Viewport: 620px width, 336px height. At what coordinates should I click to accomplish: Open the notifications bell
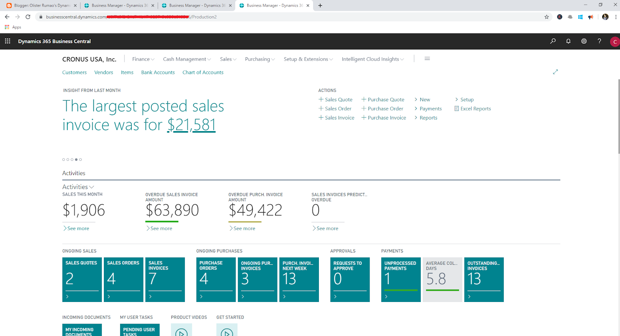tap(568, 41)
